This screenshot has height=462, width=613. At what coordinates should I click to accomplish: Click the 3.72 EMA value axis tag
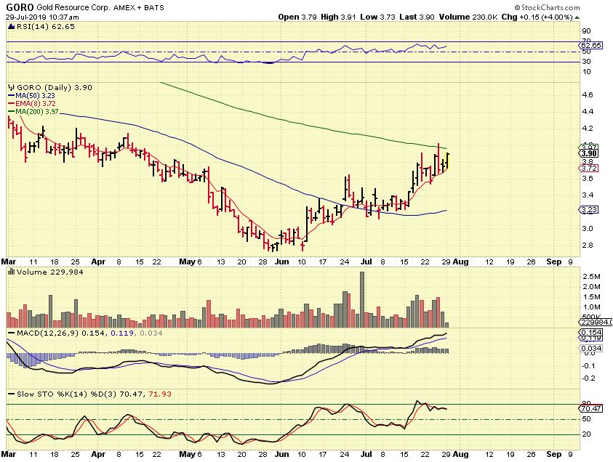(589, 169)
